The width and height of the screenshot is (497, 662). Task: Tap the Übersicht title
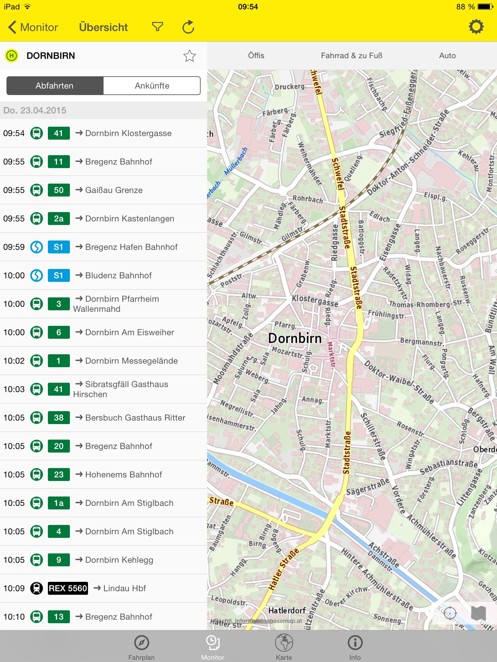pos(103,27)
